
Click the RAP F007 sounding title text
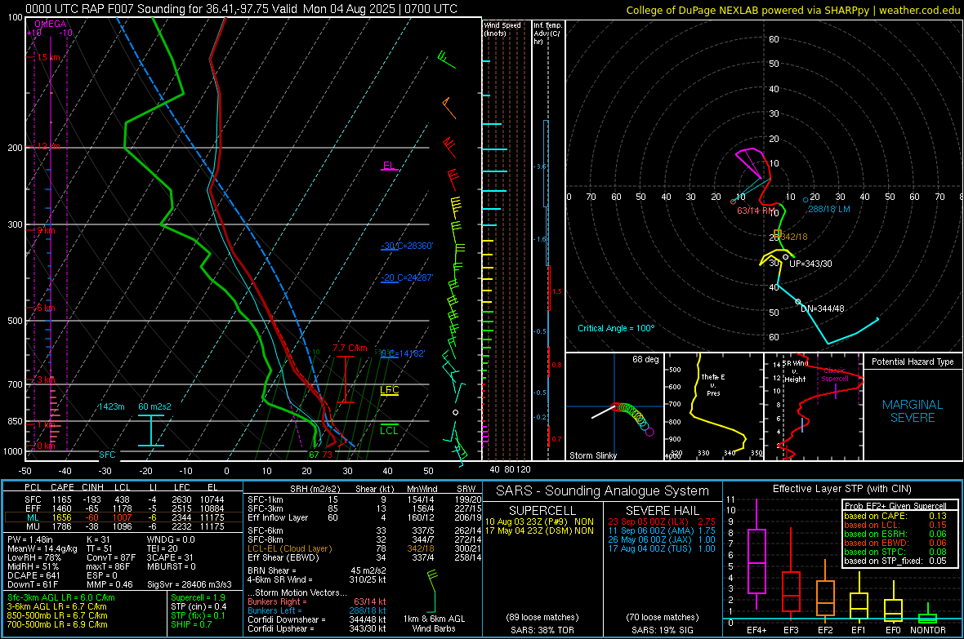point(242,9)
